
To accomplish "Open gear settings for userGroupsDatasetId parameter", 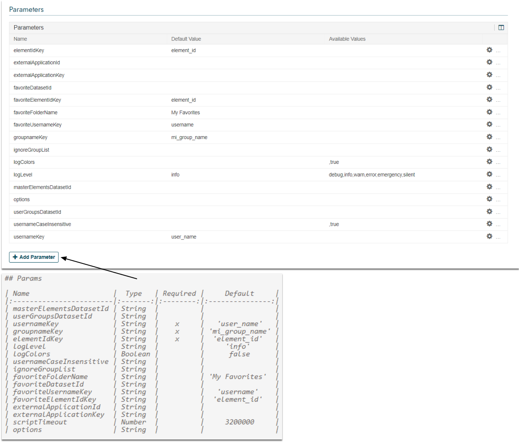I will click(489, 212).
